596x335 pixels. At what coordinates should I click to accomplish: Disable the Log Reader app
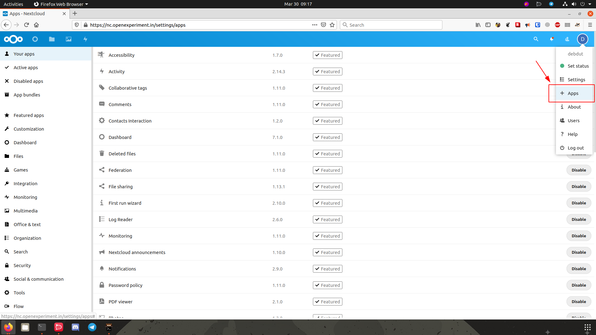click(x=579, y=219)
